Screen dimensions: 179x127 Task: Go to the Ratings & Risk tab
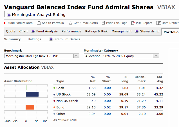pos(97,31)
